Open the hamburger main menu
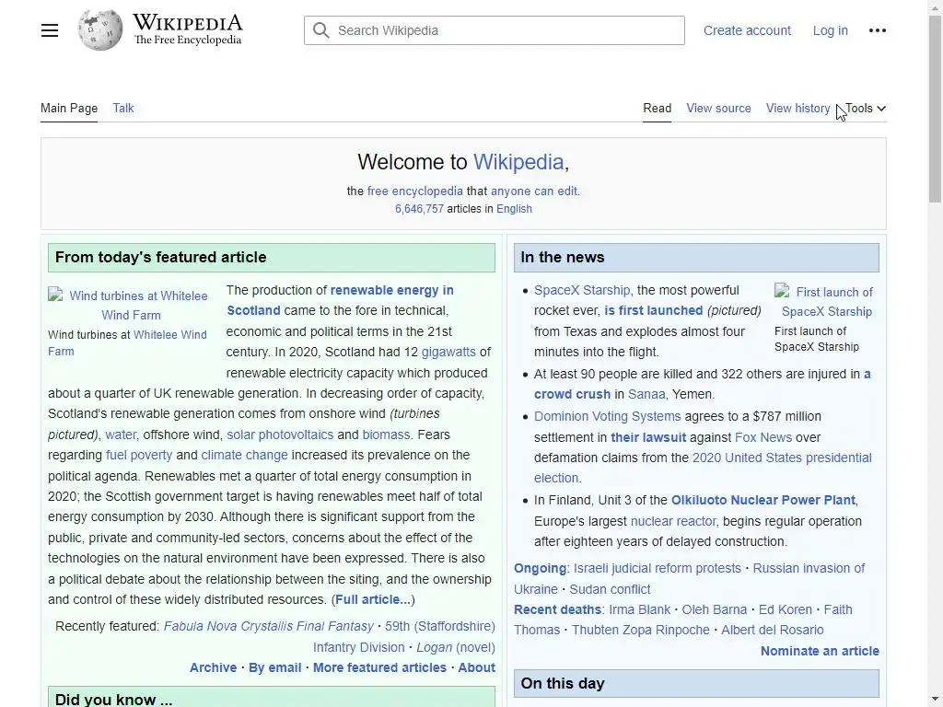This screenshot has height=707, width=943. point(50,30)
